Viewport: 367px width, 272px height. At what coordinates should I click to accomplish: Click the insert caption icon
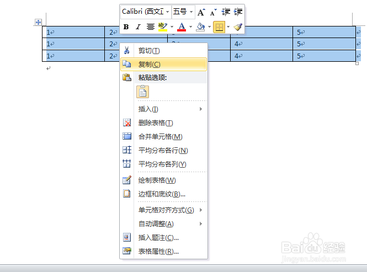pyautogui.click(x=127, y=237)
